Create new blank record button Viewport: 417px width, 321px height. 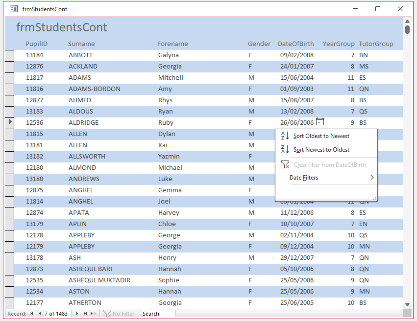click(93, 314)
